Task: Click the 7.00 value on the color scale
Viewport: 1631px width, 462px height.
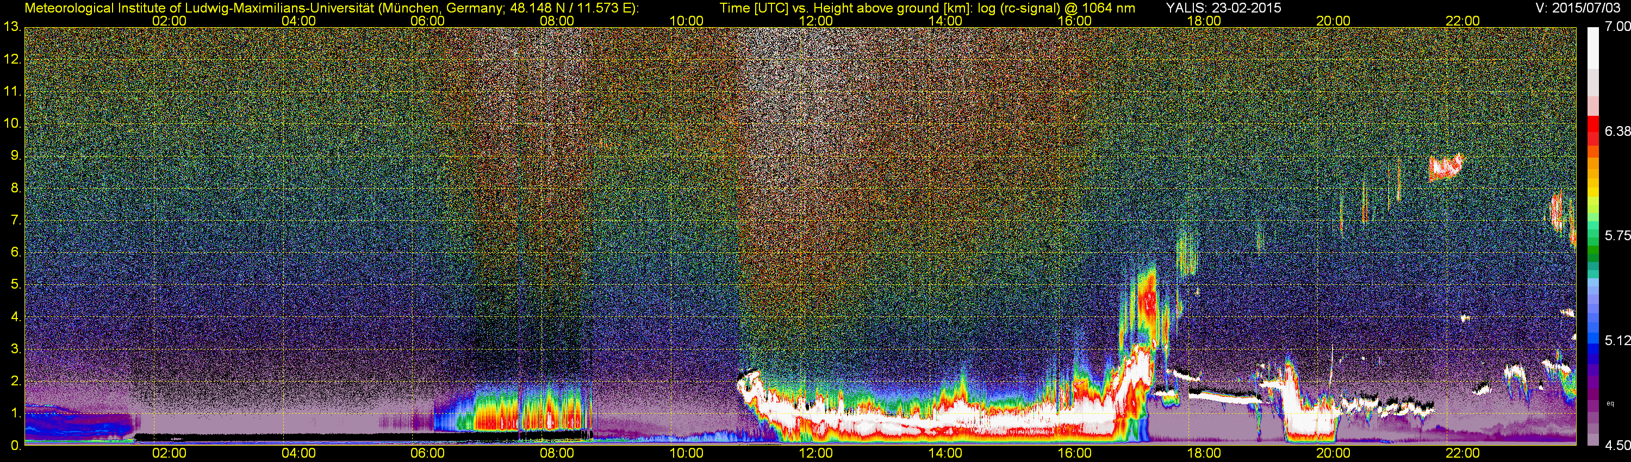Action: (1618, 27)
